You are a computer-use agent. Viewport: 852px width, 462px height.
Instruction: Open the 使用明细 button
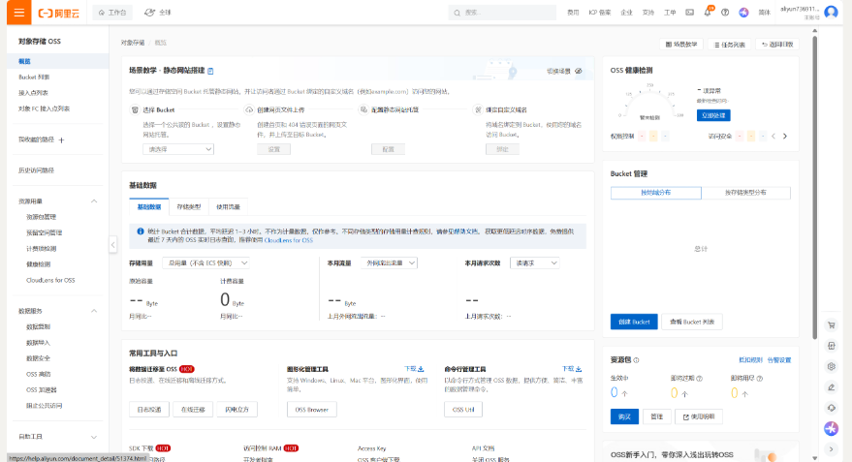(x=699, y=416)
